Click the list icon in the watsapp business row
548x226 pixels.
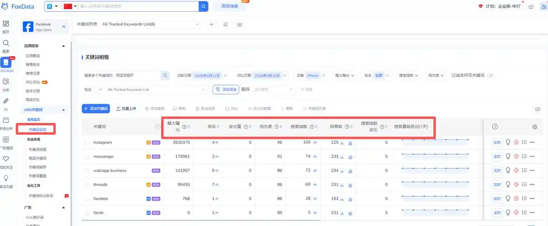click(524, 170)
